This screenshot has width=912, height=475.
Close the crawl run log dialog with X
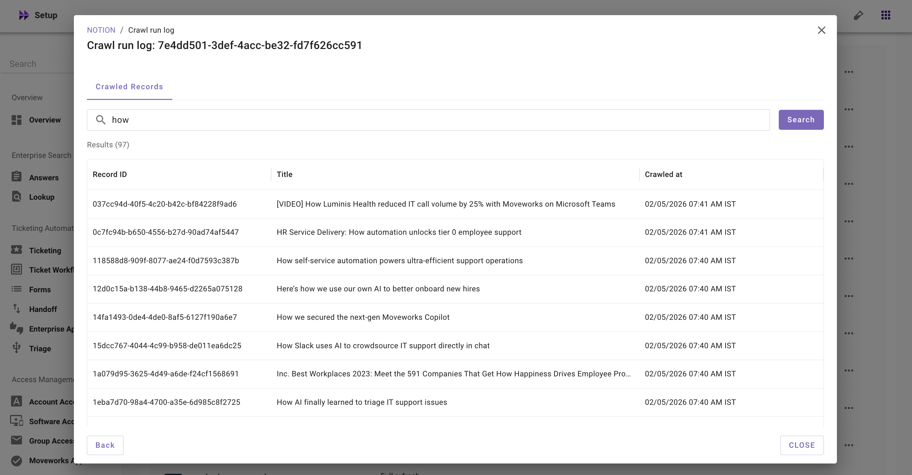pyautogui.click(x=821, y=30)
